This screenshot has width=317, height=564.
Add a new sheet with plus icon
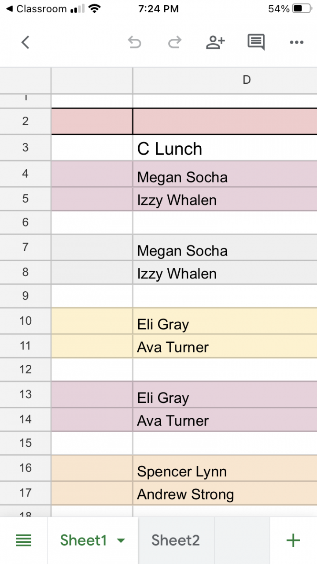(x=293, y=540)
